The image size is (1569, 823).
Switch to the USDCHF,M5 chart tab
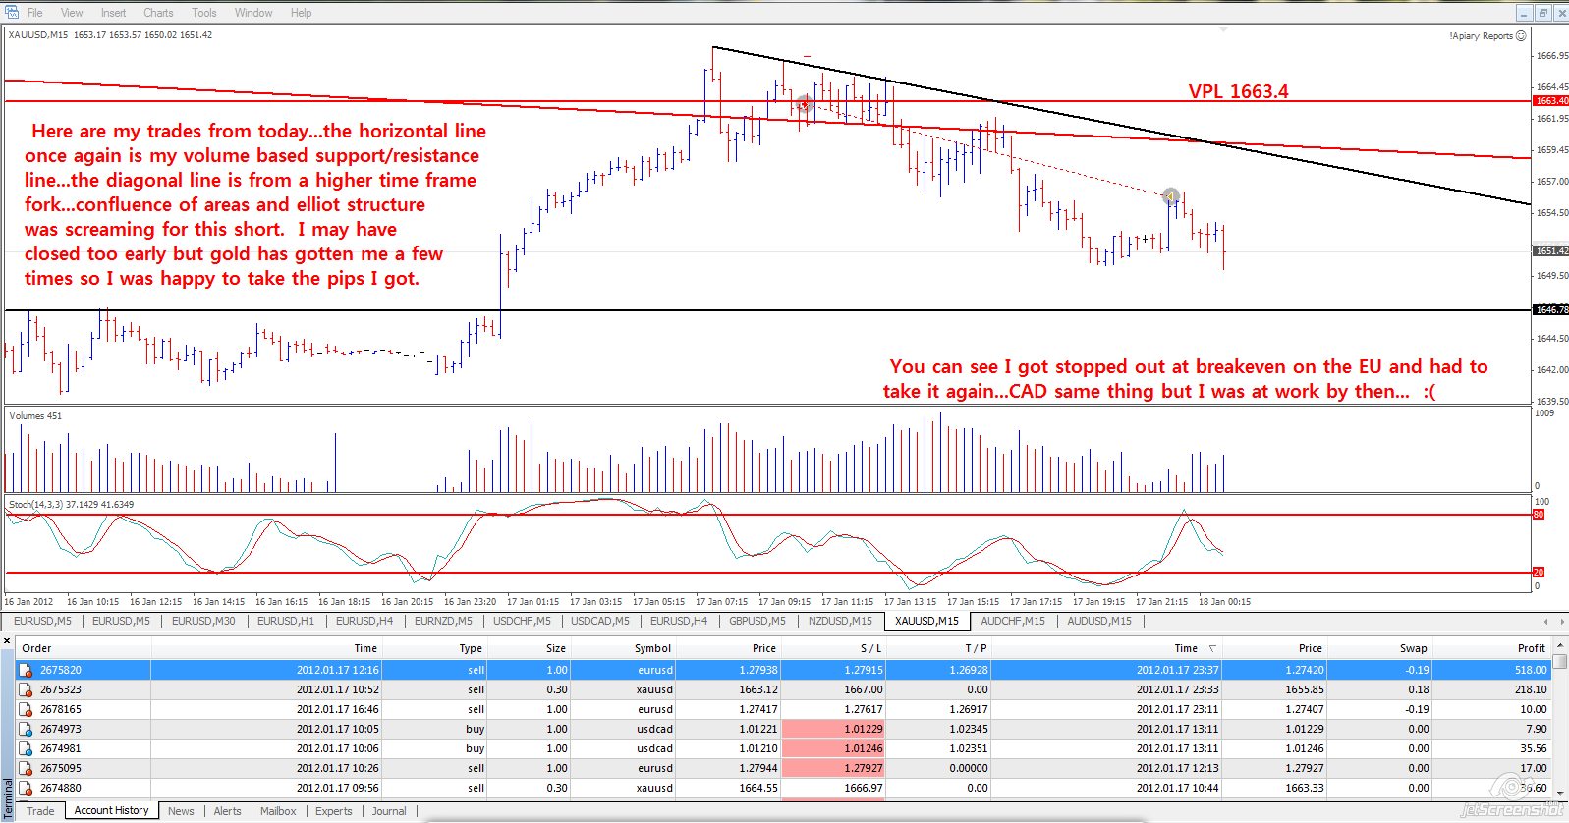coord(522,621)
